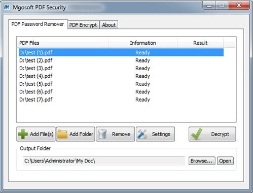This screenshot has height=193, width=253.
Task: Click the Open output folder button
Action: [x=225, y=160]
